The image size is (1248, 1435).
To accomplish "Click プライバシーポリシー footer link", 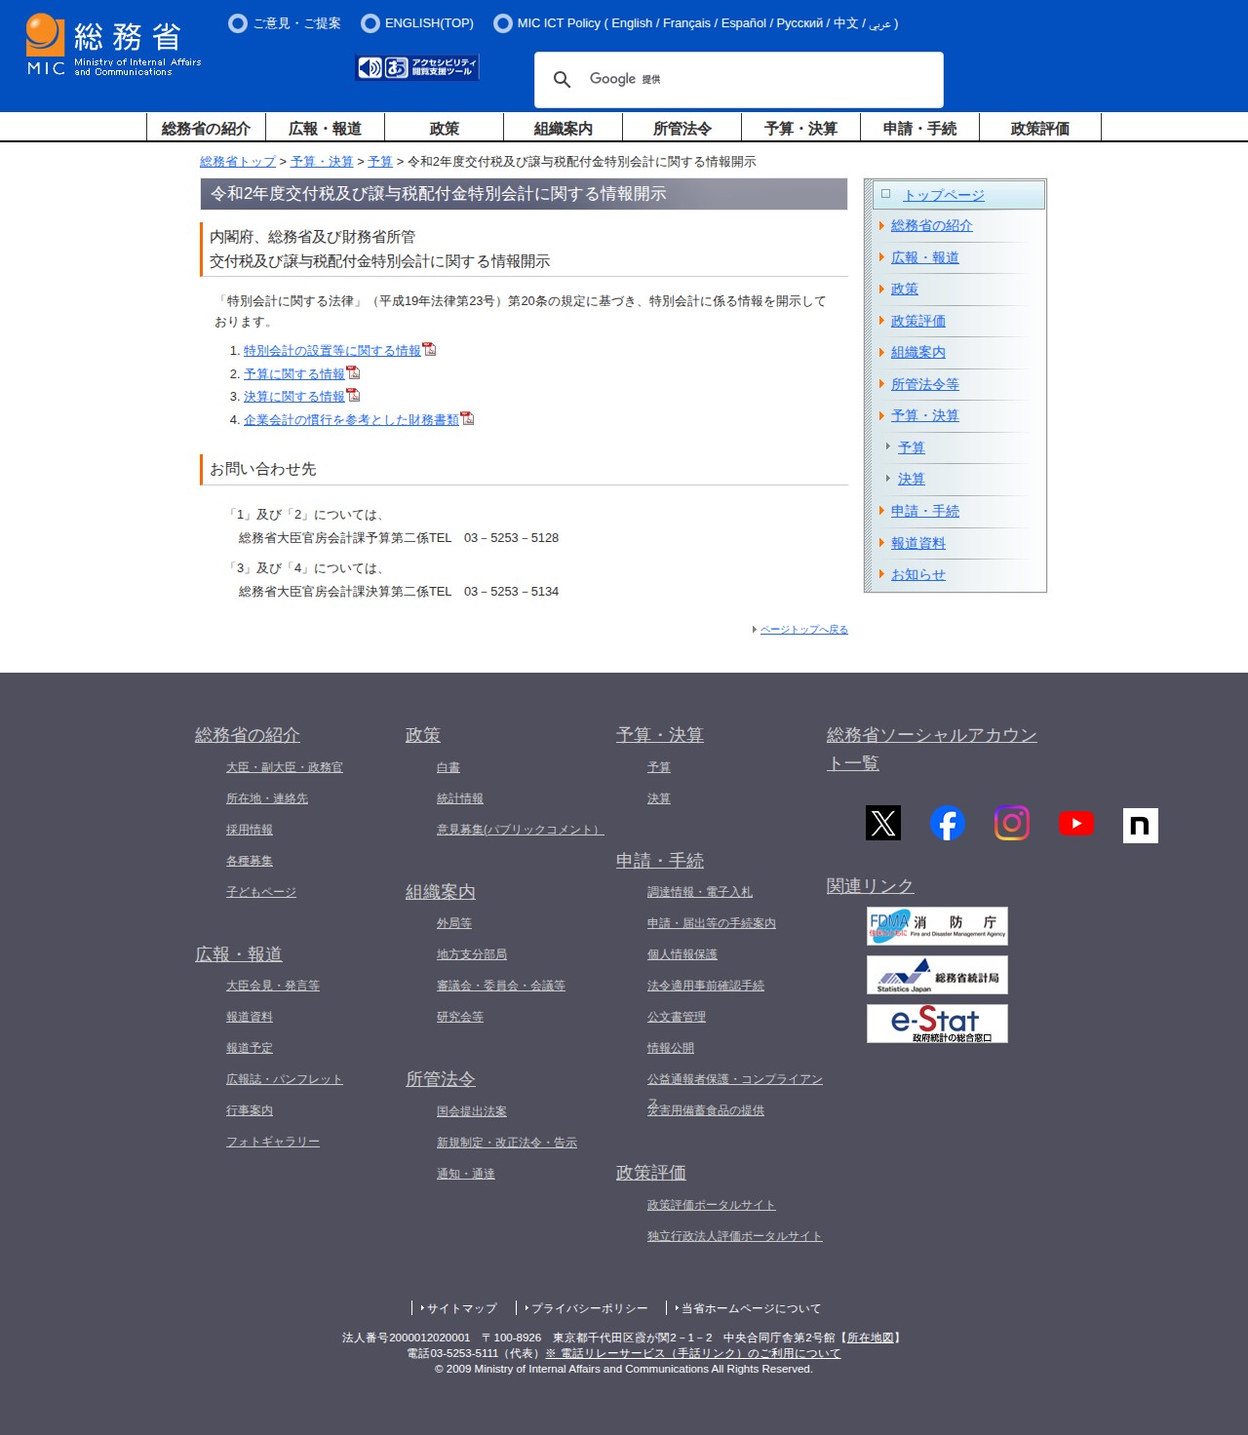I will coord(589,1308).
